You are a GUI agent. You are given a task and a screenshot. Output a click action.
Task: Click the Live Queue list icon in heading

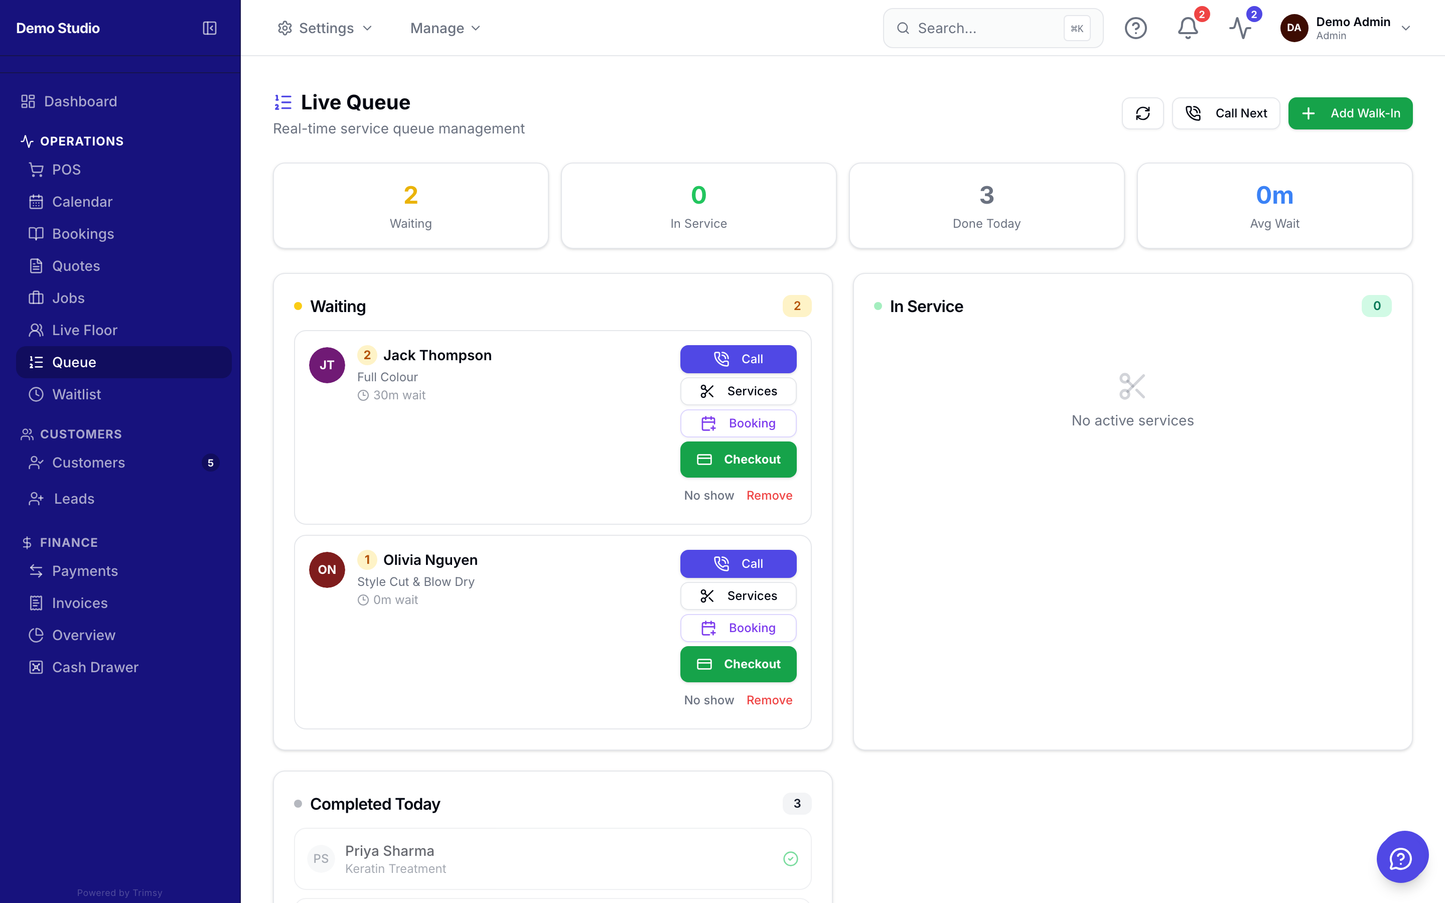tap(283, 102)
